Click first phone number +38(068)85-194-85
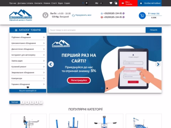This screenshot has height=128, width=171. pos(113,14)
